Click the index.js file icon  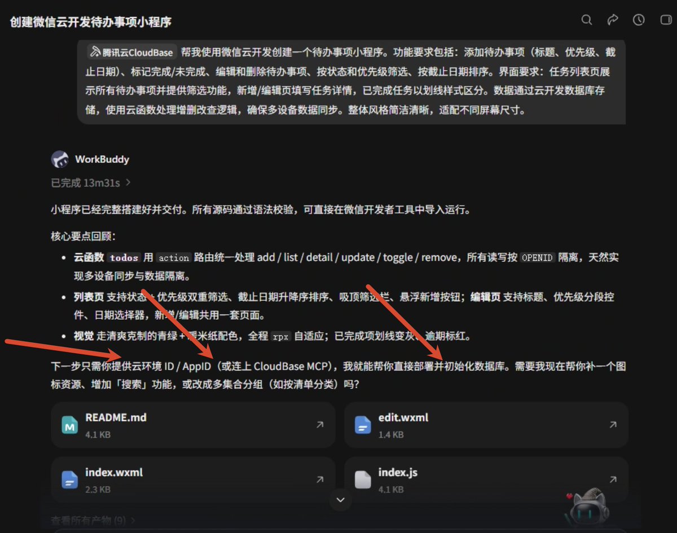tap(363, 480)
